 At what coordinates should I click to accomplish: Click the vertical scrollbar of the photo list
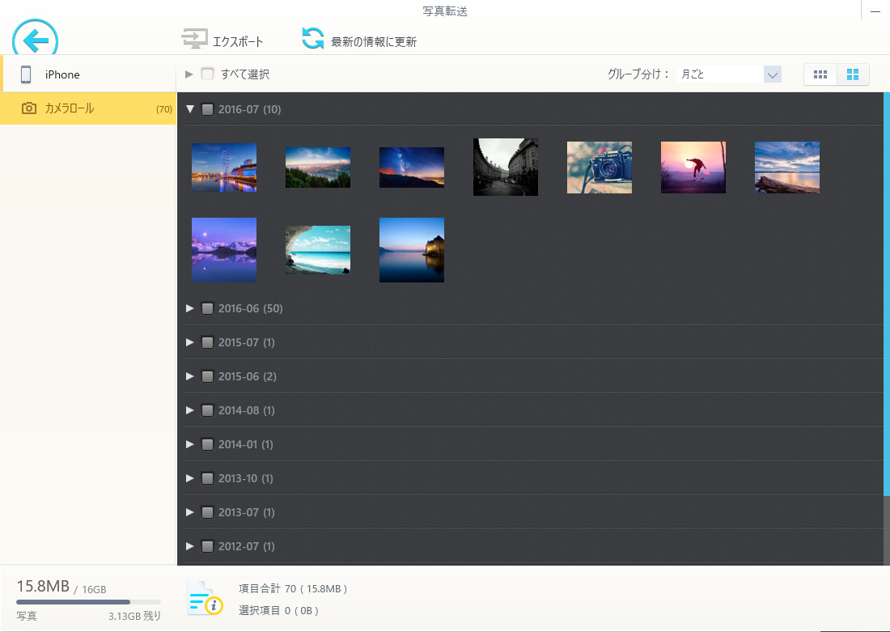tap(887, 295)
